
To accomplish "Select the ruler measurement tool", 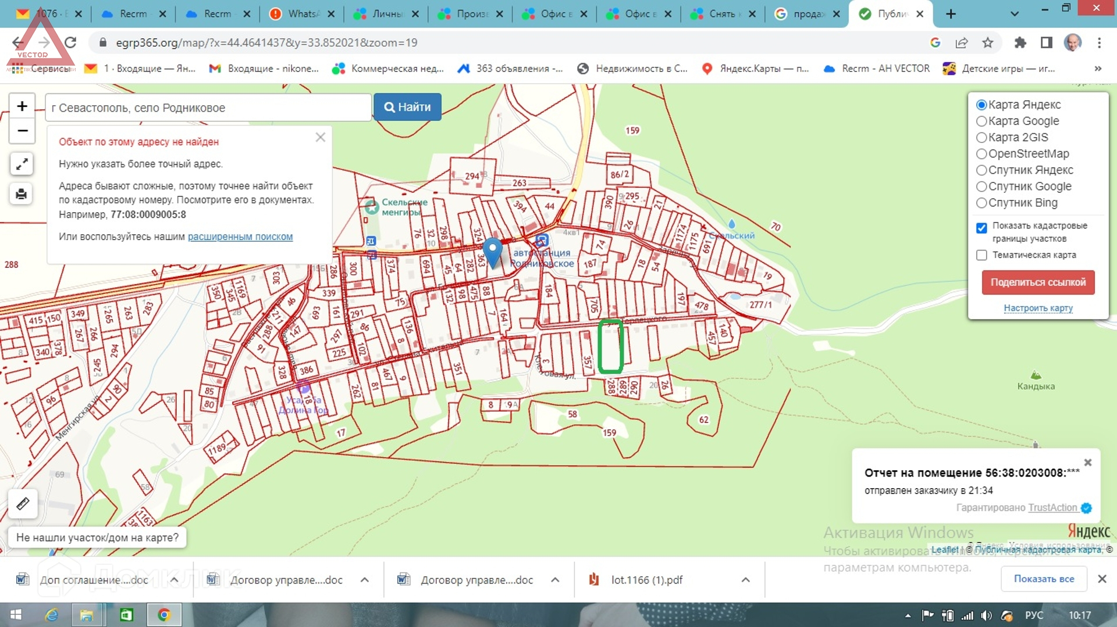I will (x=23, y=504).
